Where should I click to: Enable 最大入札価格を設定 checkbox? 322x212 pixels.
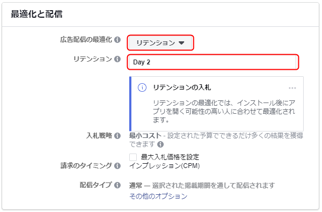tap(133, 157)
